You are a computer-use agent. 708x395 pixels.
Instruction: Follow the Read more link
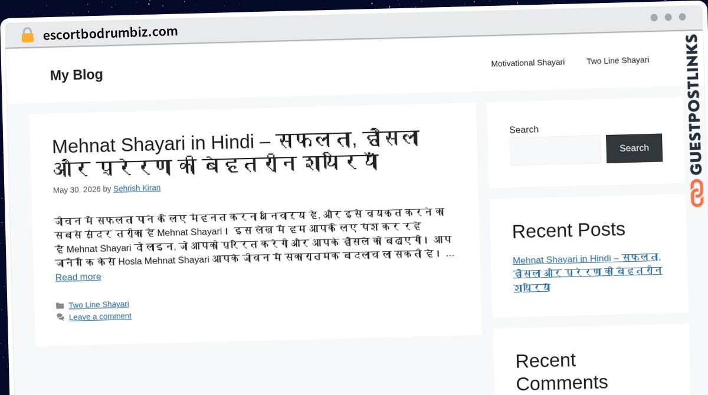point(78,277)
